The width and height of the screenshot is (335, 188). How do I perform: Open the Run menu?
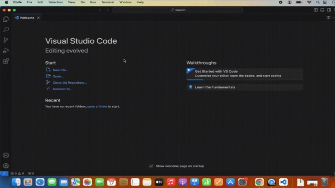pos(93,2)
